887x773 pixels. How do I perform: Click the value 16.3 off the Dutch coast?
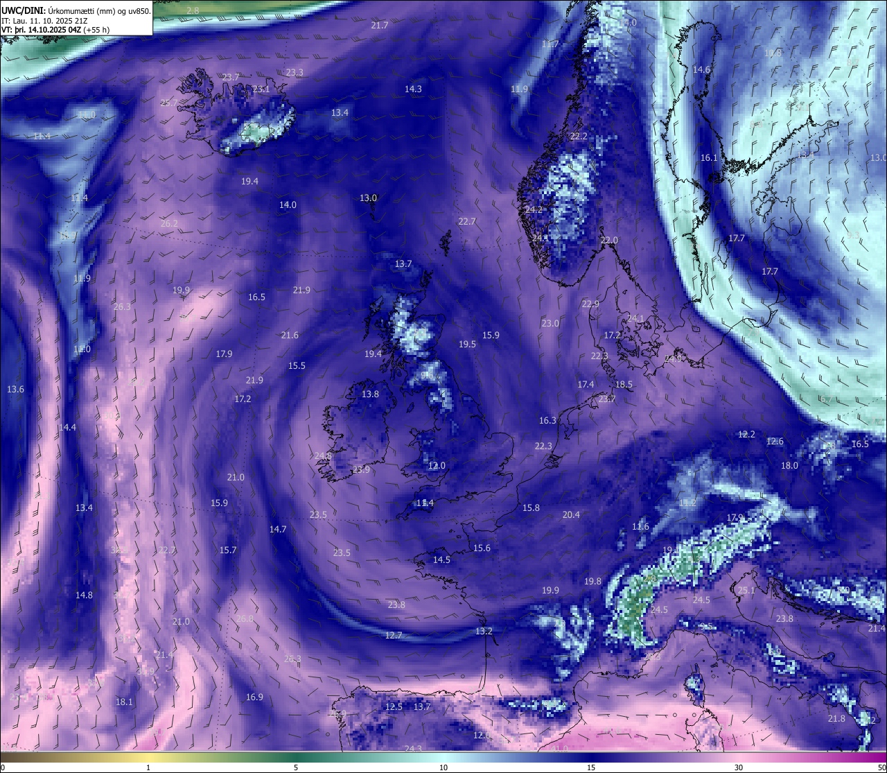click(x=547, y=421)
